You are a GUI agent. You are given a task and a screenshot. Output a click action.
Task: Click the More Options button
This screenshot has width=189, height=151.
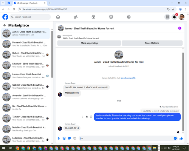[152, 43]
